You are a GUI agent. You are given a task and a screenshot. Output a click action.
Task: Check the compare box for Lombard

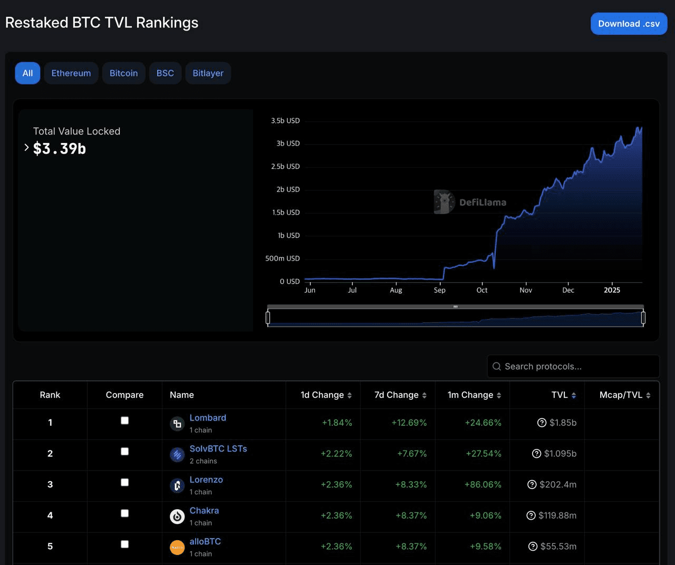124,420
